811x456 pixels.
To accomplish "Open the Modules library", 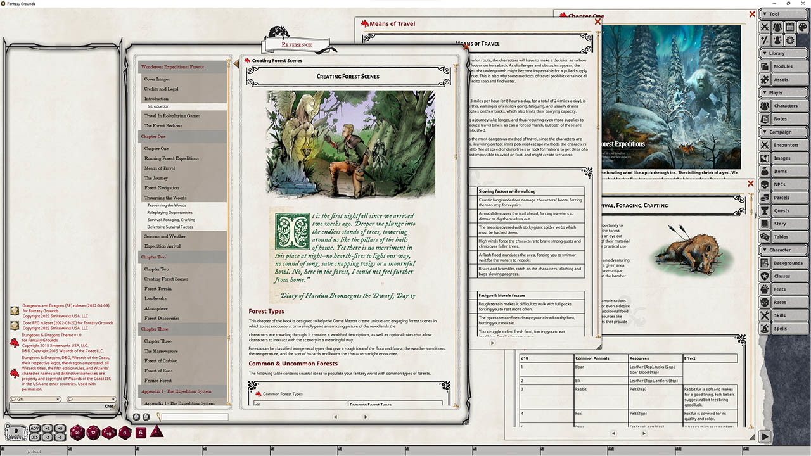I will 785,66.
